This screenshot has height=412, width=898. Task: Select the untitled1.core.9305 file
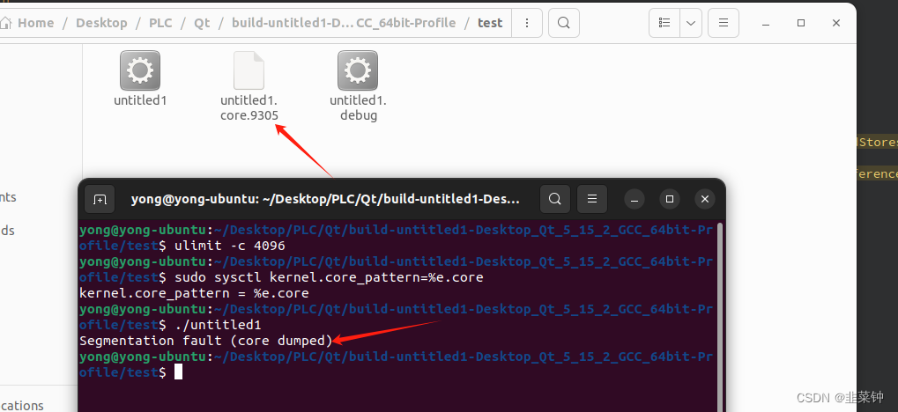pyautogui.click(x=249, y=86)
